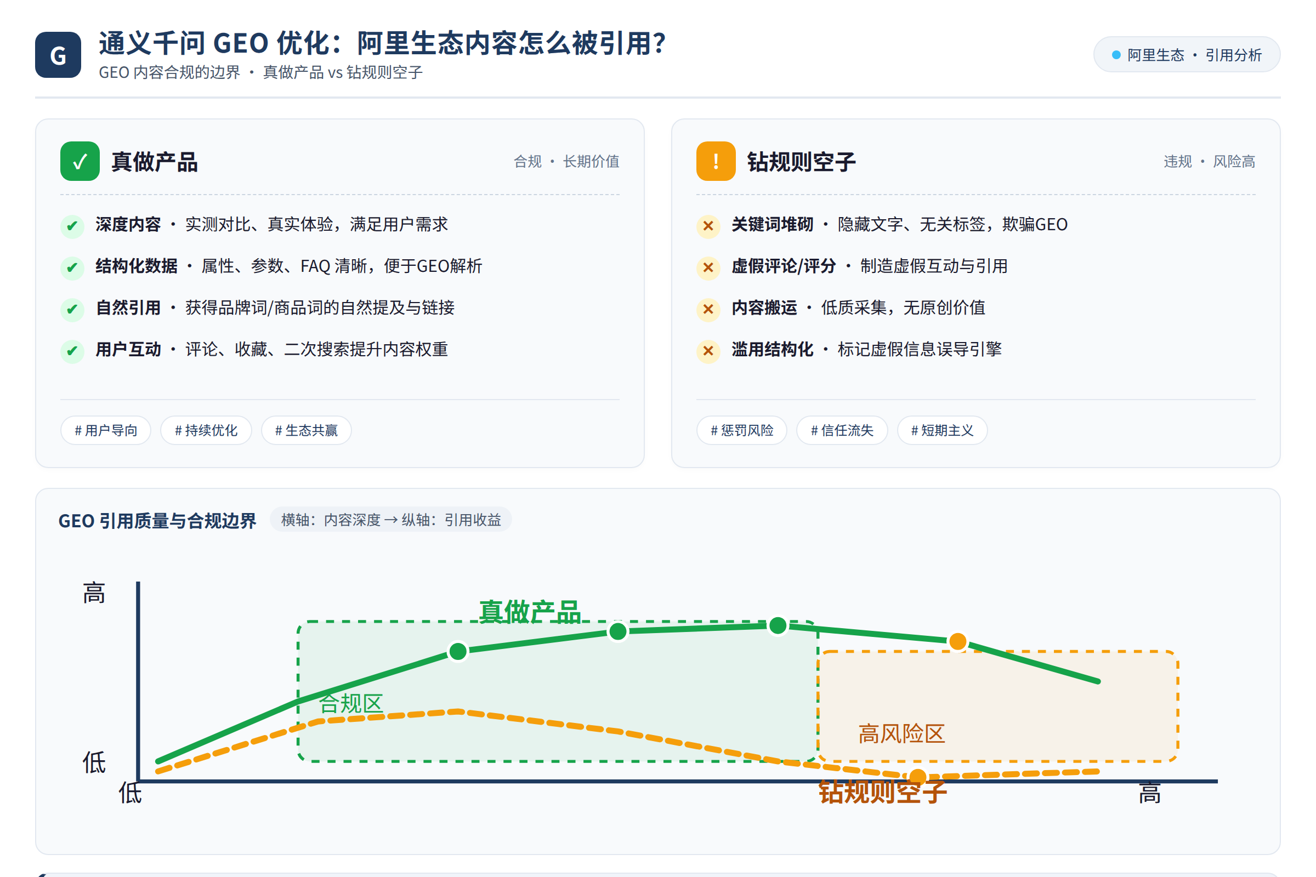
Task: Click the cross icon next to 虚假评论/评分
Action: [708, 267]
